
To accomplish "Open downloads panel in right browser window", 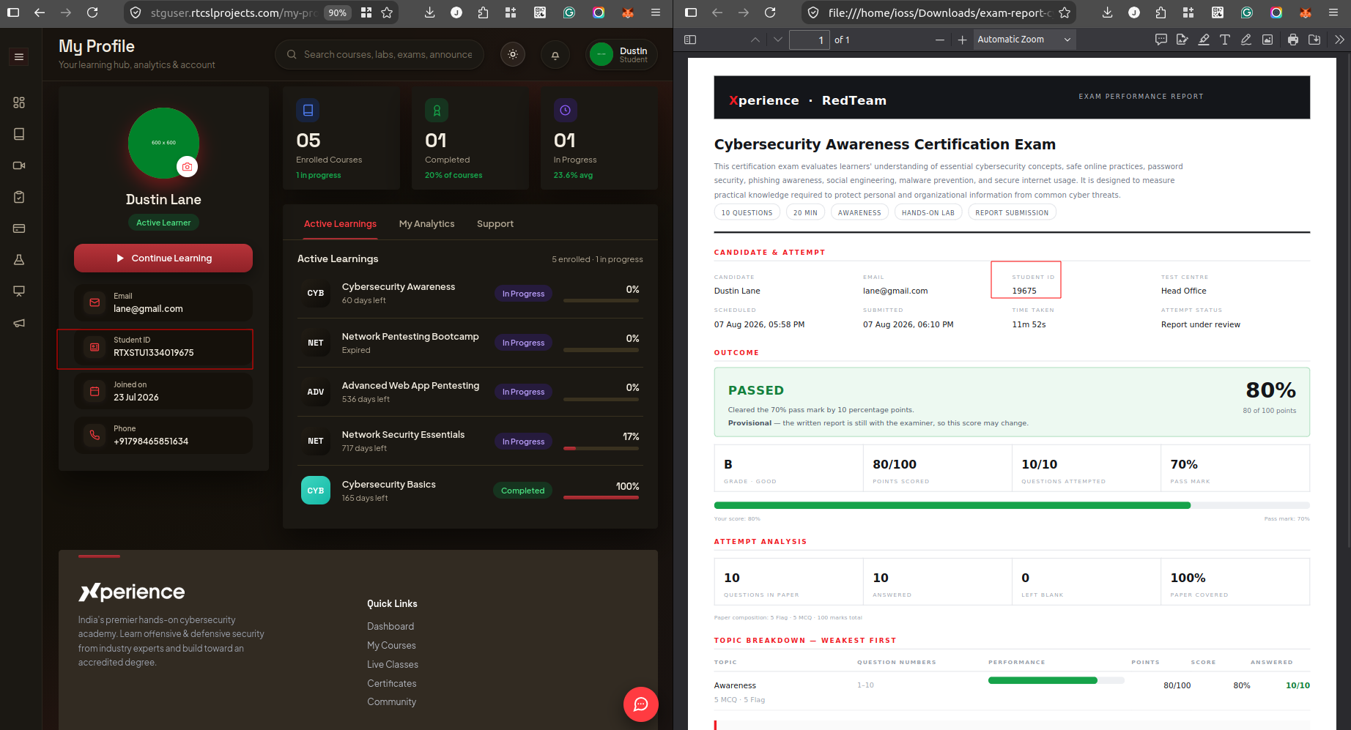I will (x=1107, y=12).
